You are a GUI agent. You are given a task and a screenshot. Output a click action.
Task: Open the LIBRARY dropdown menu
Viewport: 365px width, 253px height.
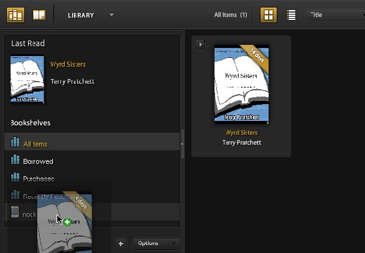click(91, 15)
